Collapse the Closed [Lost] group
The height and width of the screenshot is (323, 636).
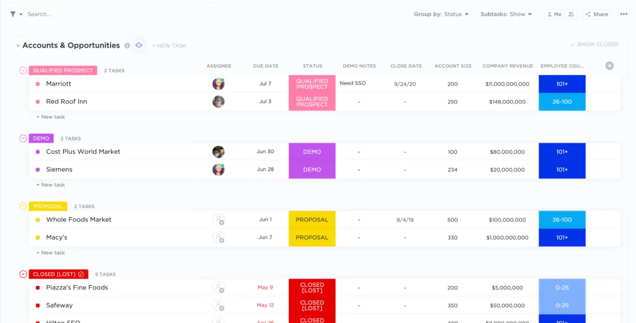tap(23, 274)
